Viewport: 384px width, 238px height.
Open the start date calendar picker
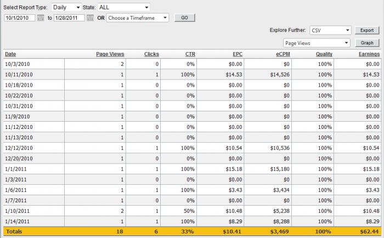point(41,18)
